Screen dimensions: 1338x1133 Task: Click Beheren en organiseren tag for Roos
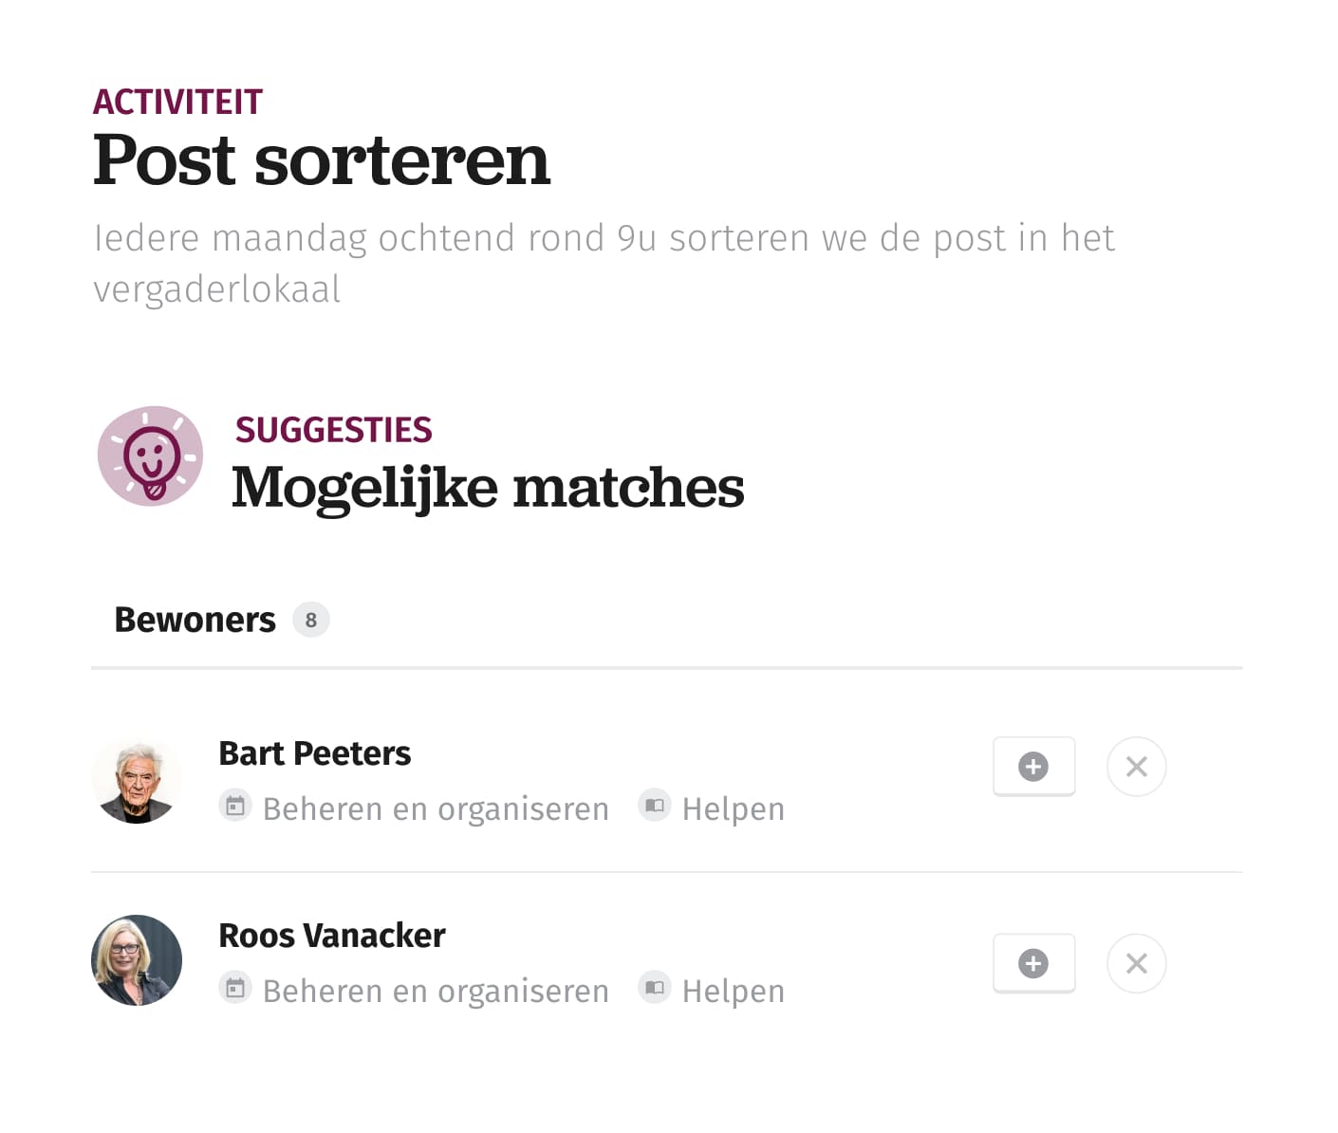coord(436,991)
